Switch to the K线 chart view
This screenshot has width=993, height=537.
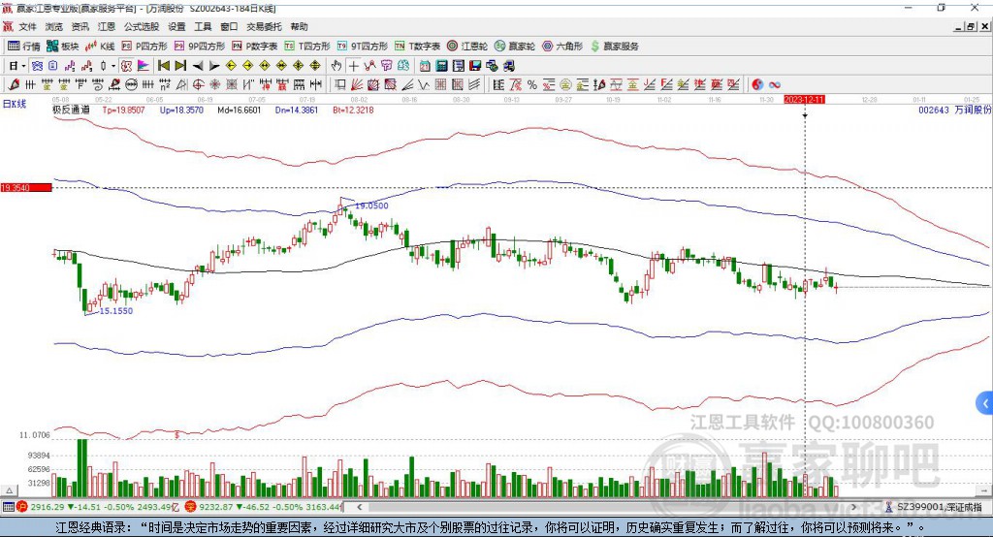tap(100, 47)
